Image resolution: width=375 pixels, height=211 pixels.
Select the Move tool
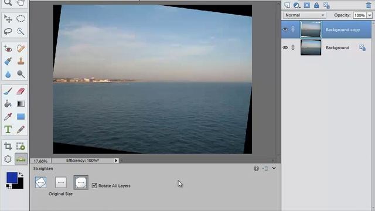click(x=8, y=19)
